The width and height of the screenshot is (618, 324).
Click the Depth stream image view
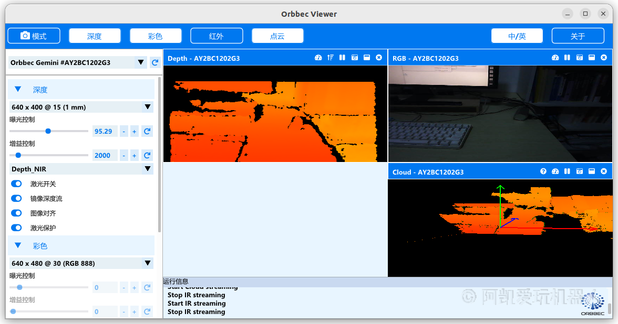pyautogui.click(x=275, y=114)
